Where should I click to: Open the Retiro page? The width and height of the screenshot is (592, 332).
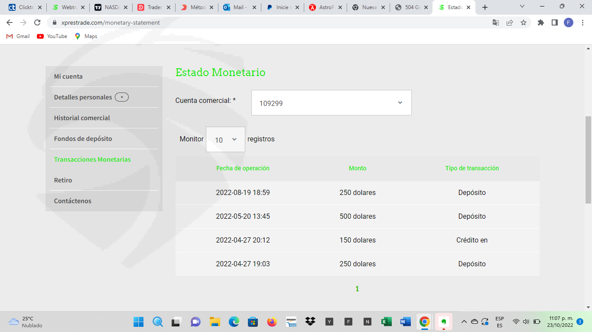[x=63, y=180]
